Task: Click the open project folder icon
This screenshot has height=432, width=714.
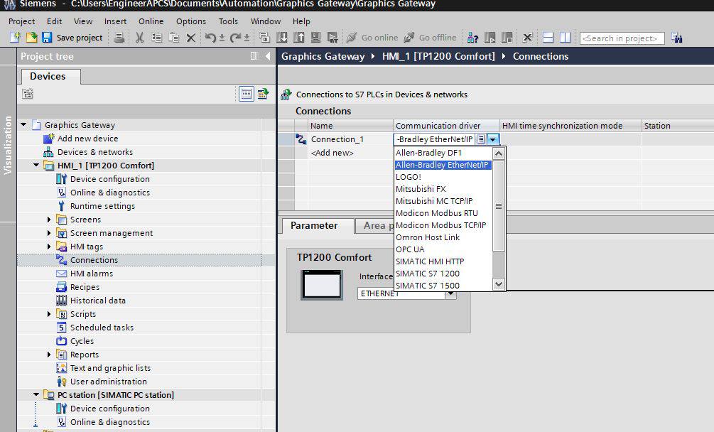Action: click(x=31, y=38)
